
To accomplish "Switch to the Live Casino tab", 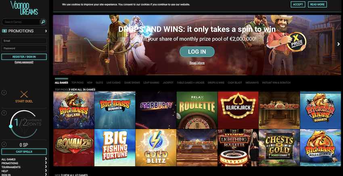I will 113,83.
